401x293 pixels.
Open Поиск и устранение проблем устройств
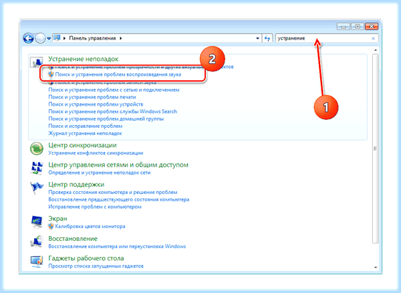tap(96, 104)
